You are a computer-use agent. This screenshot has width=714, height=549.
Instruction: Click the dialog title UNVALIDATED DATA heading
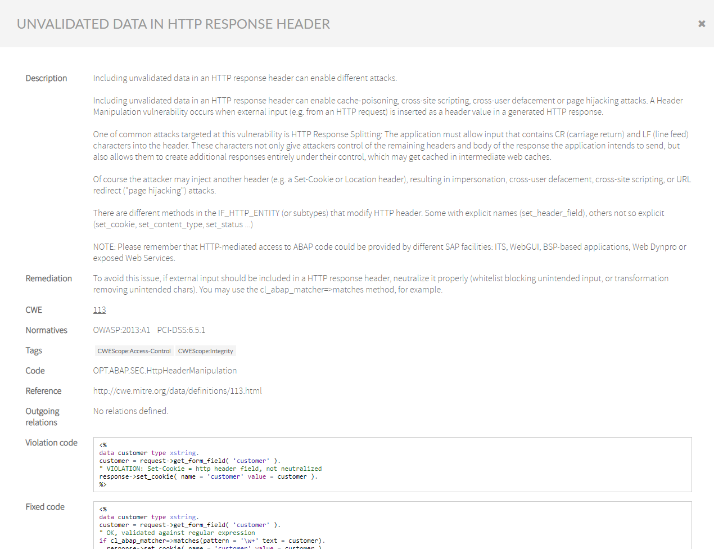173,24
